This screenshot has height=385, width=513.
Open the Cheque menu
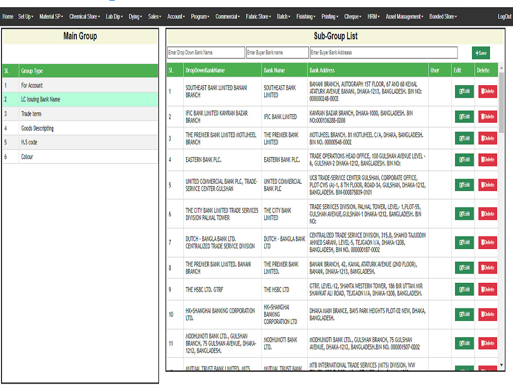353,16
